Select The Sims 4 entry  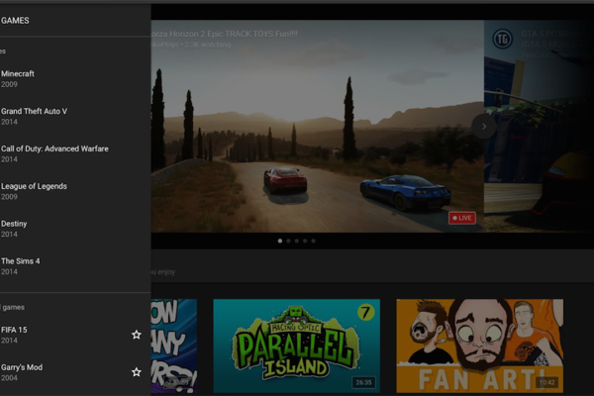[x=75, y=266]
